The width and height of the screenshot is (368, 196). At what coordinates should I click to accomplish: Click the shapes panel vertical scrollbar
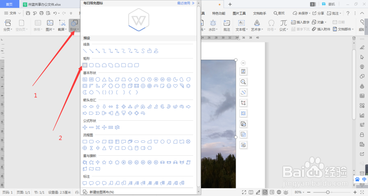(198, 96)
